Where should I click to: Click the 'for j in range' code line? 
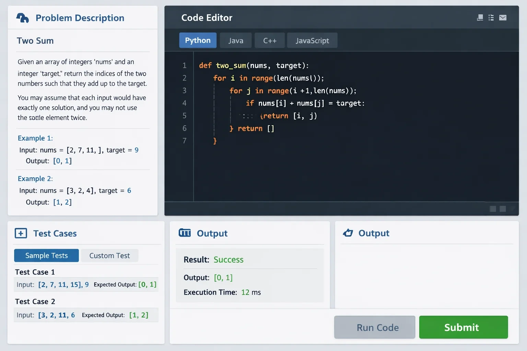[x=293, y=91]
